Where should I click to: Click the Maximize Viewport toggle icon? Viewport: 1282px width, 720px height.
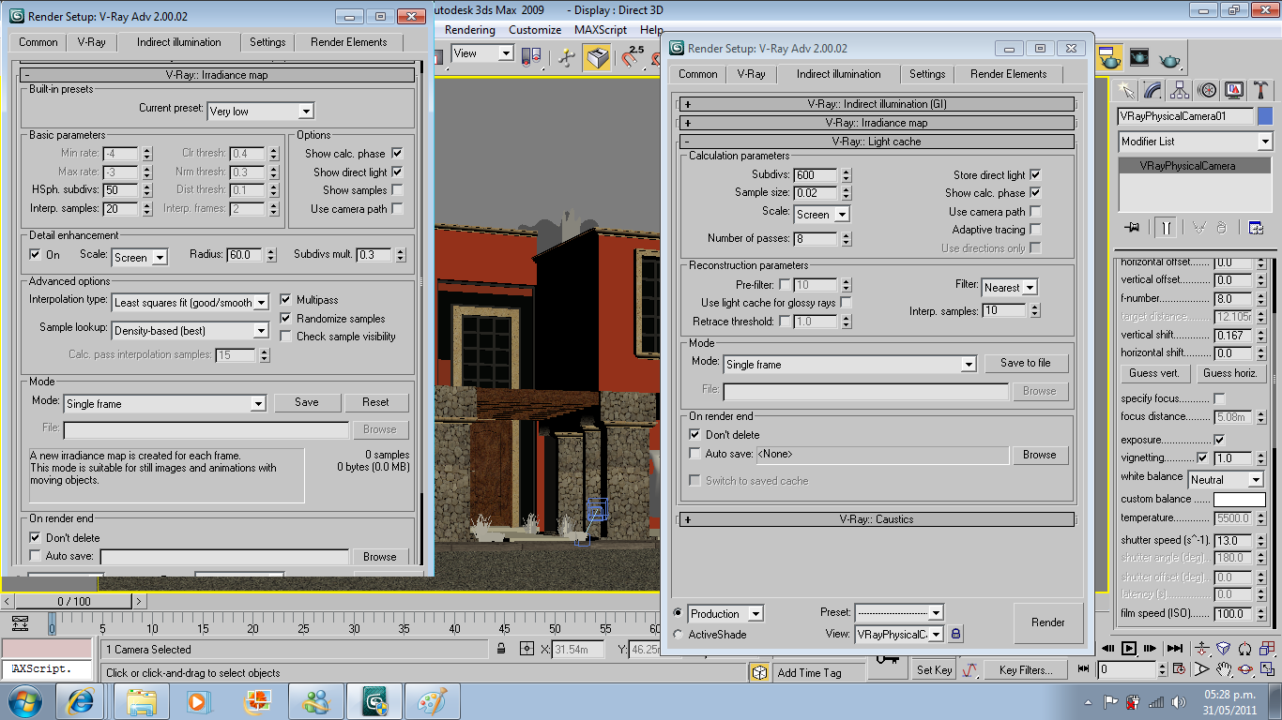click(1267, 669)
